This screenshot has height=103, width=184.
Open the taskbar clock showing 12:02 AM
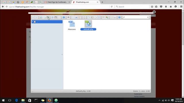tap(179, 100)
